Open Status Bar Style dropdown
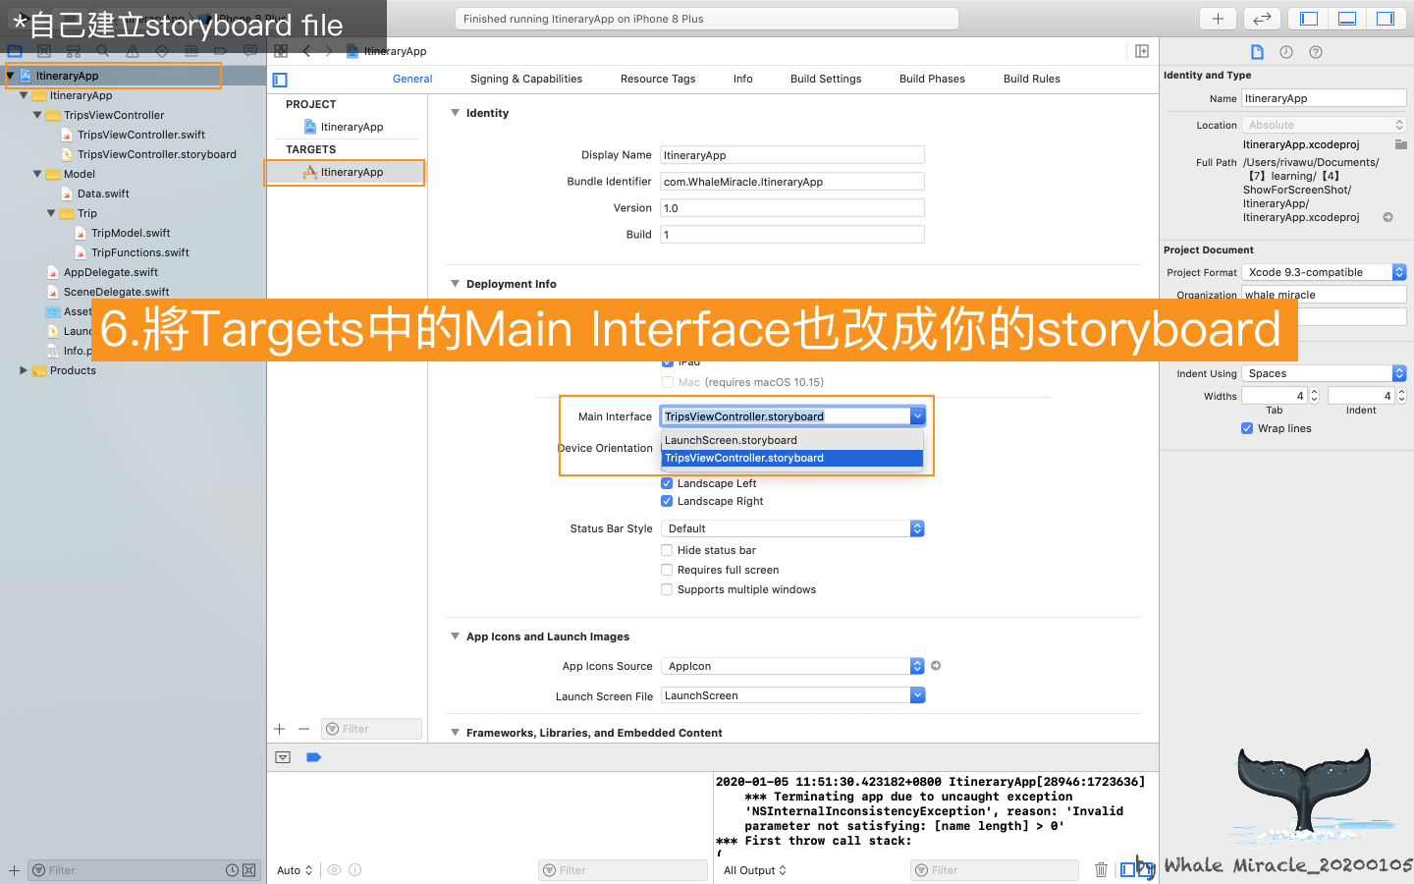The height and width of the screenshot is (884, 1414). (x=792, y=528)
